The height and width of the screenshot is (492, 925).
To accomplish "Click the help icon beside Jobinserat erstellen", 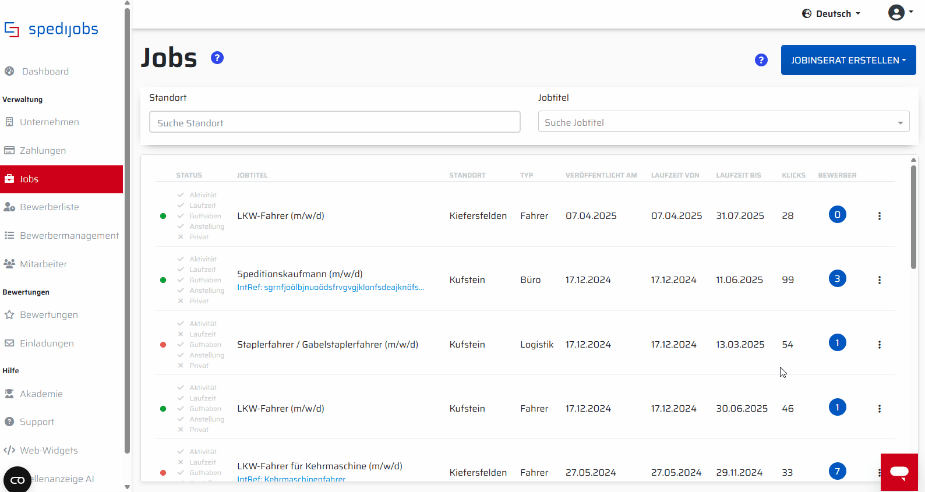I will pos(761,60).
